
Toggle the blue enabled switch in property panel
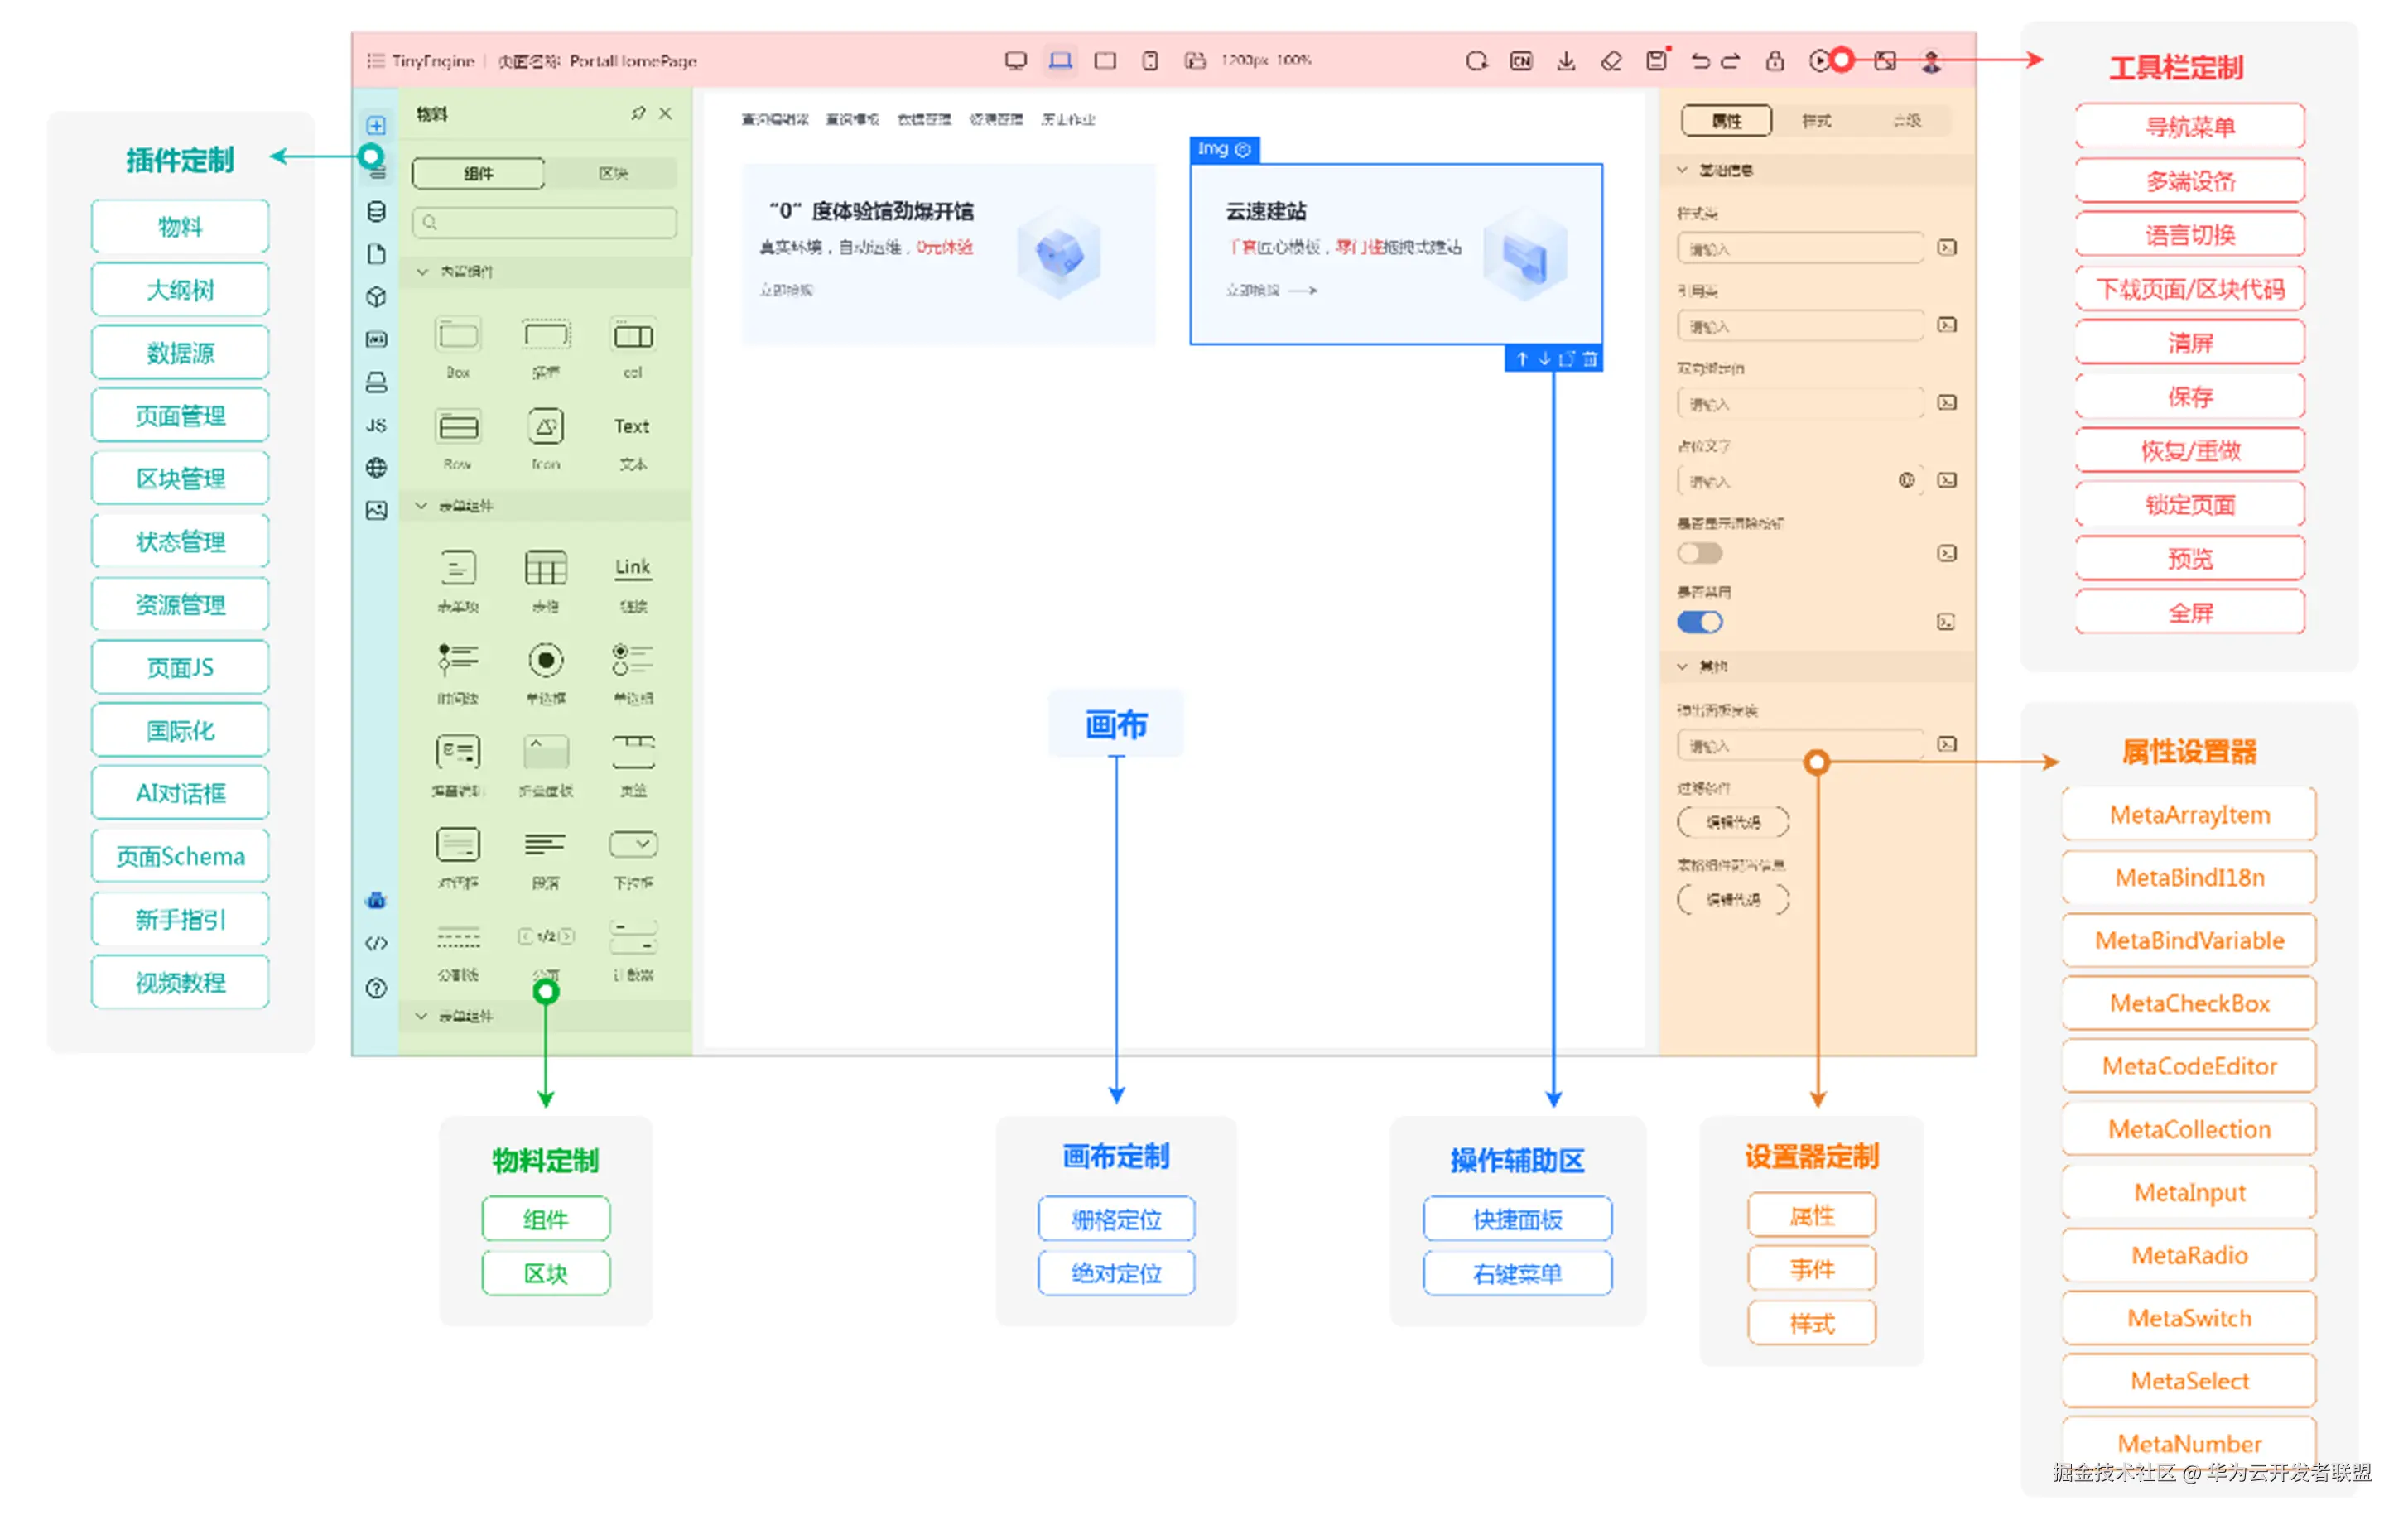[x=1699, y=622]
